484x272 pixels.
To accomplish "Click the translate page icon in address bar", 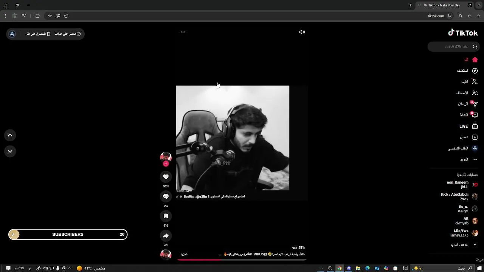I will (x=58, y=16).
